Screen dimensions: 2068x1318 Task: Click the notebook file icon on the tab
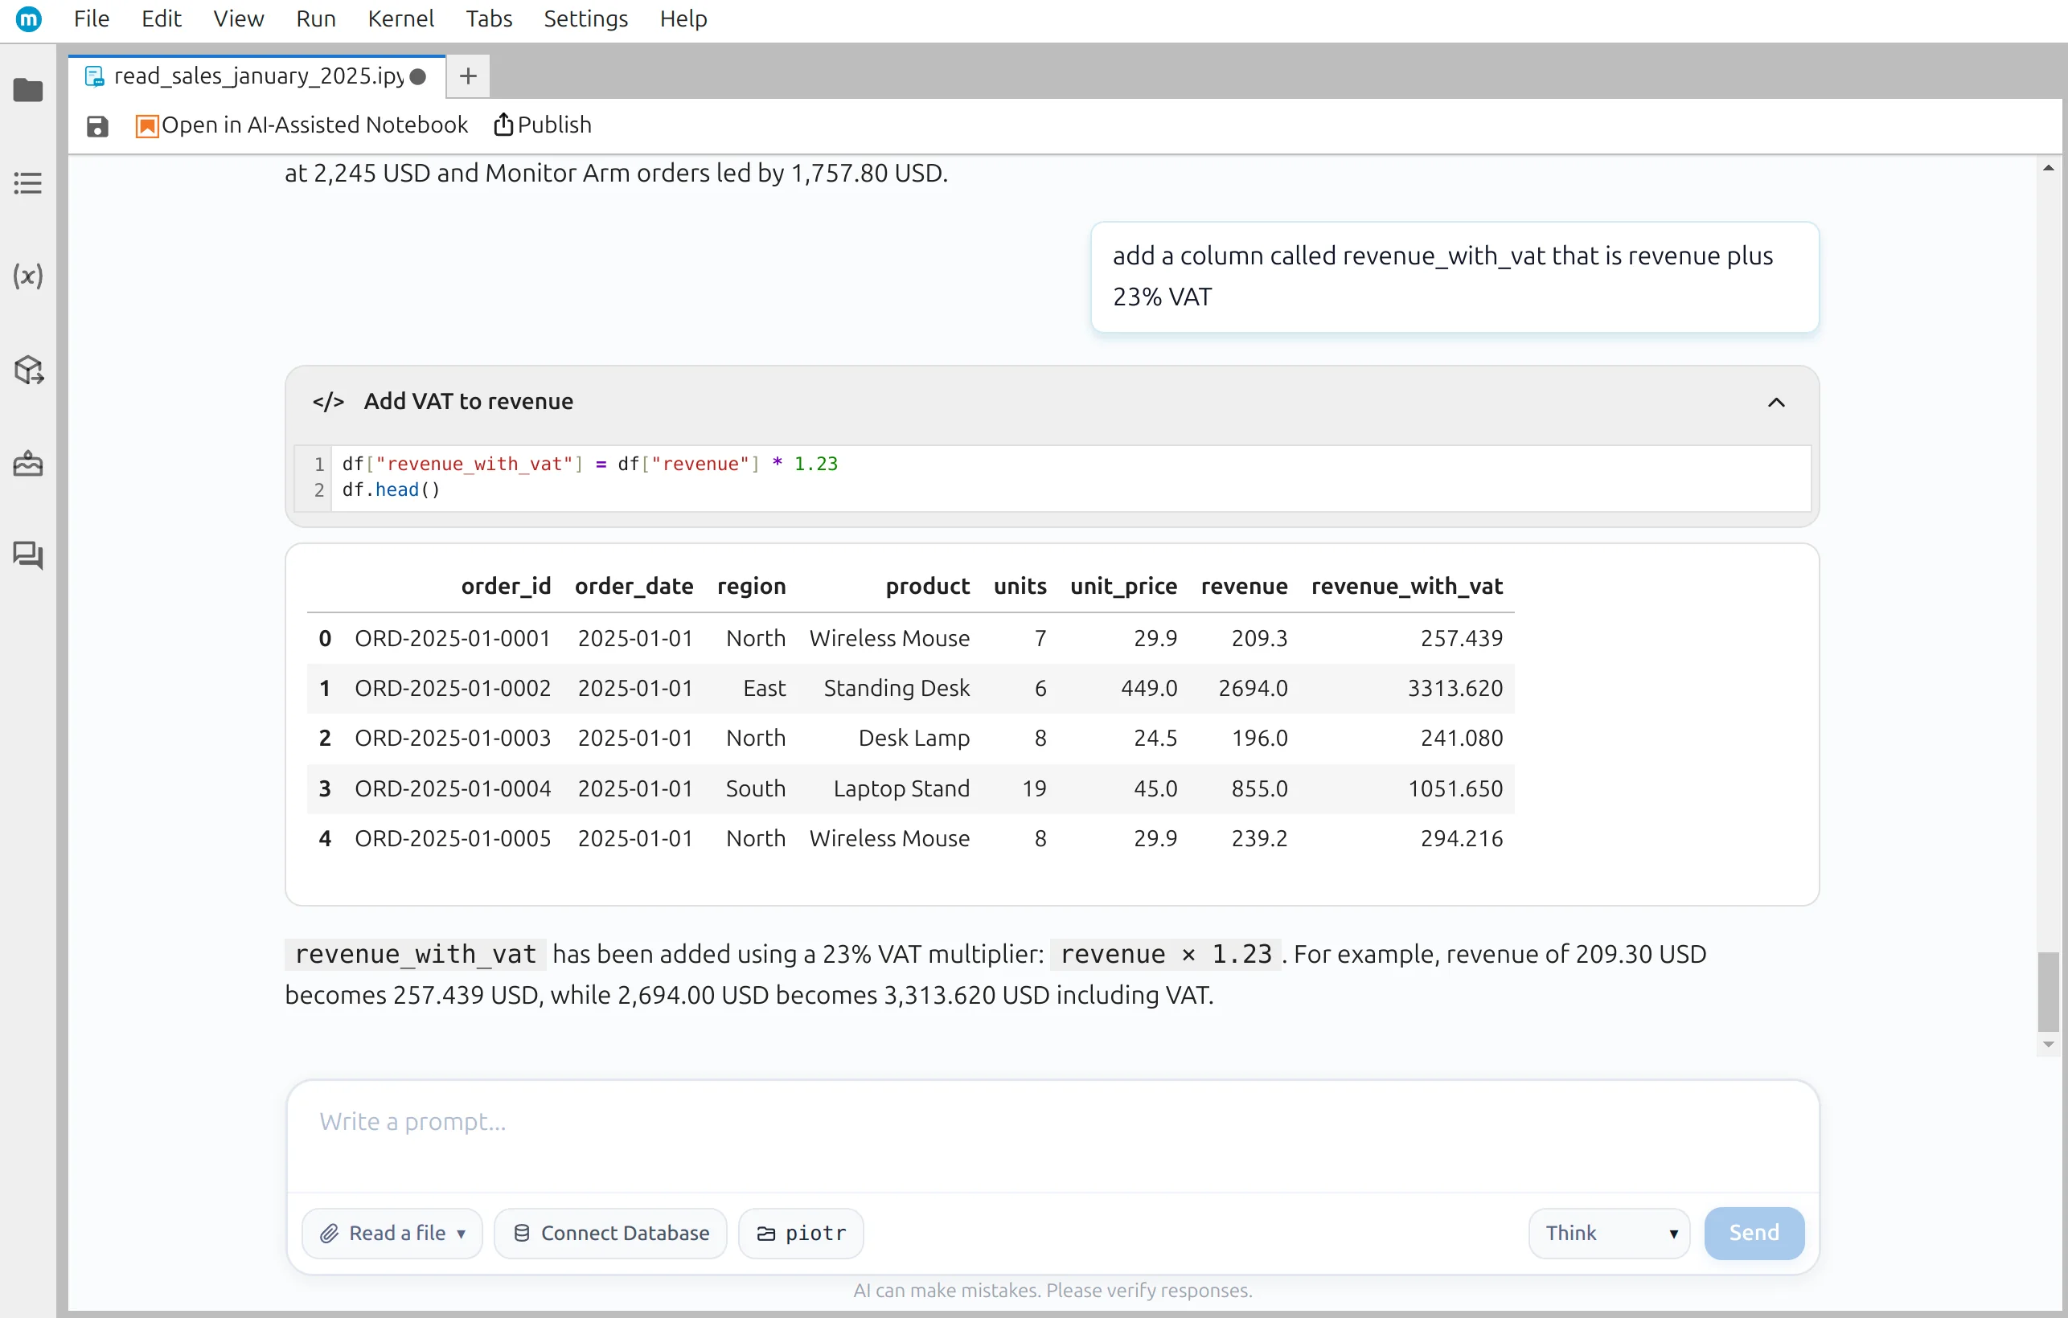click(x=94, y=76)
